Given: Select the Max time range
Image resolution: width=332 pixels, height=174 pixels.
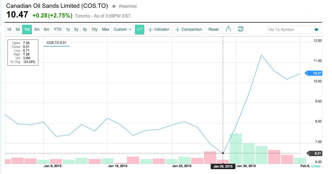Looking at the screenshot, I should click(x=106, y=29).
